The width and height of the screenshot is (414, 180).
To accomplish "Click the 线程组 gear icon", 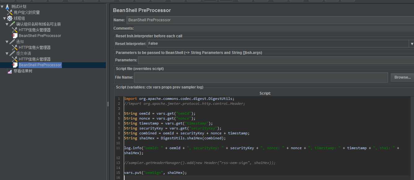I will point(10,18).
